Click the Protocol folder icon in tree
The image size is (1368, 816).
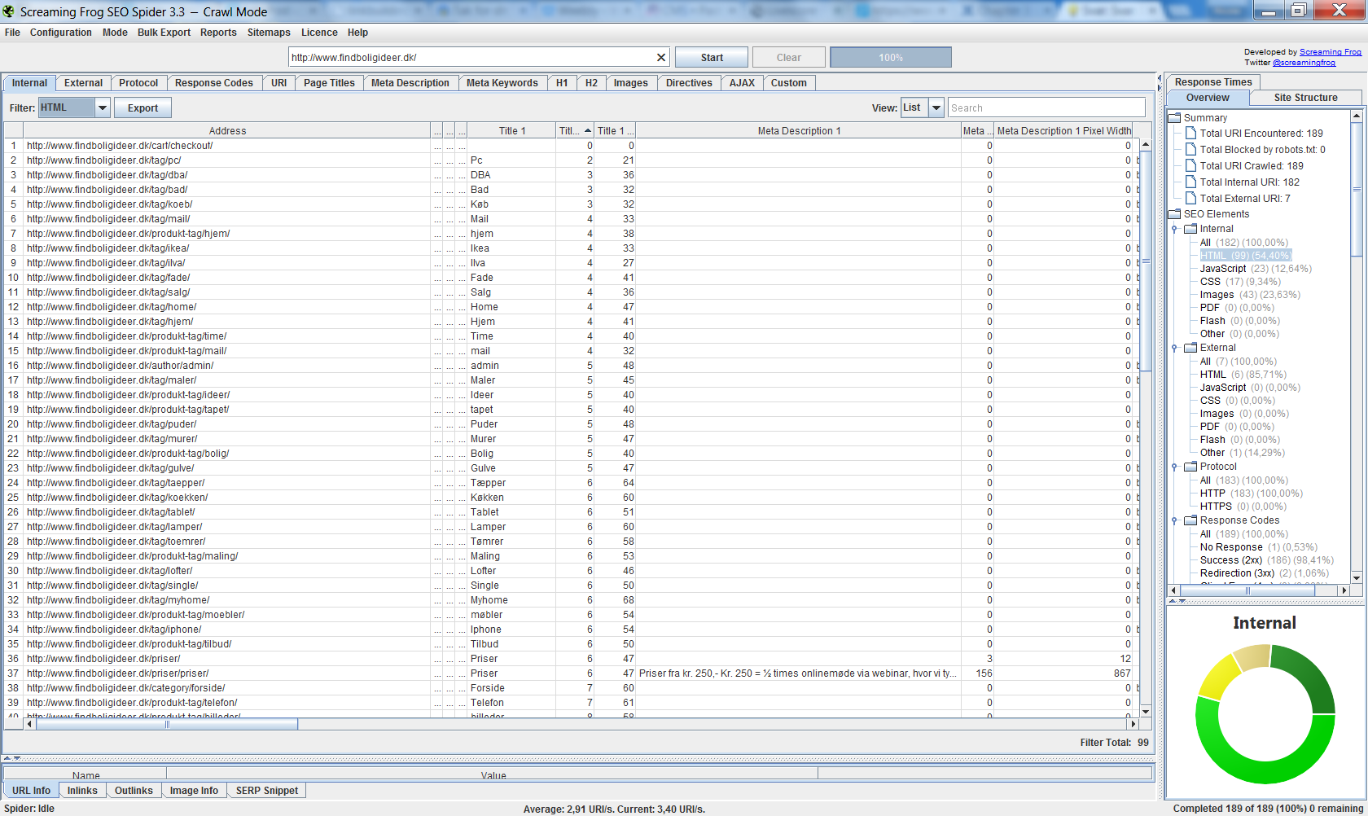point(1190,467)
